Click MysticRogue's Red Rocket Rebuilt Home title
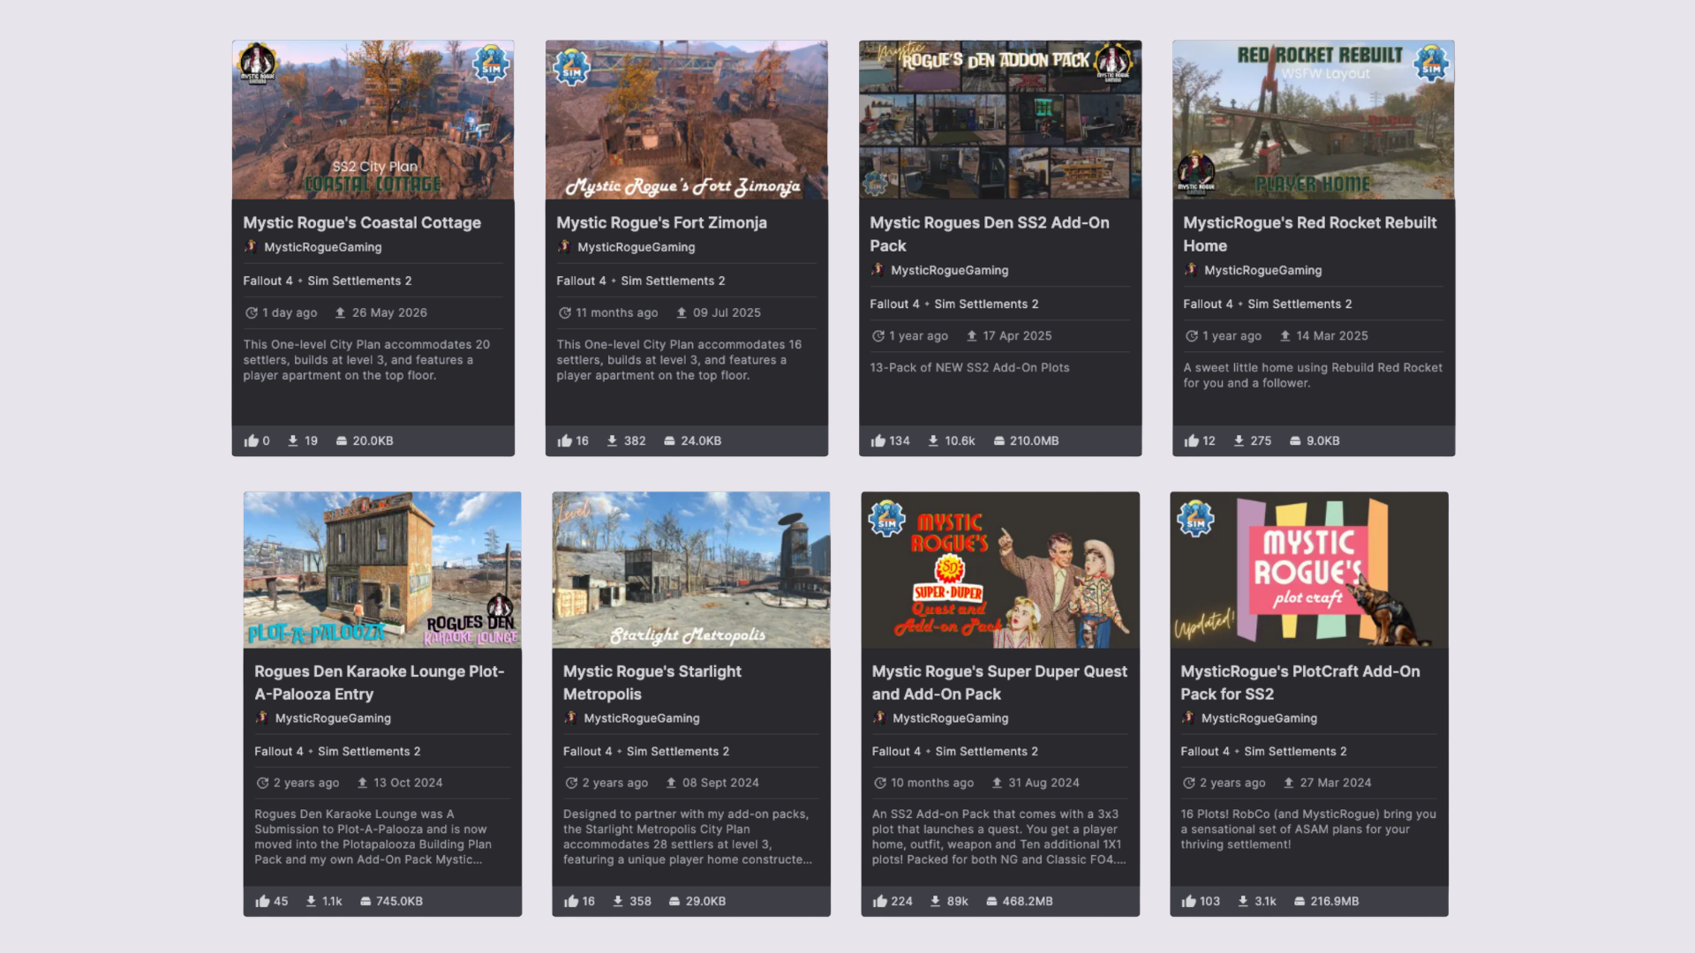This screenshot has height=953, width=1695. pyautogui.click(x=1309, y=234)
